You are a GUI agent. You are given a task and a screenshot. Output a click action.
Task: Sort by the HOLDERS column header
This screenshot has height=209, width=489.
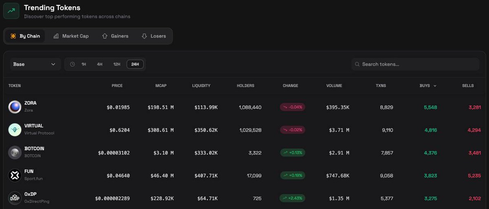(x=245, y=86)
